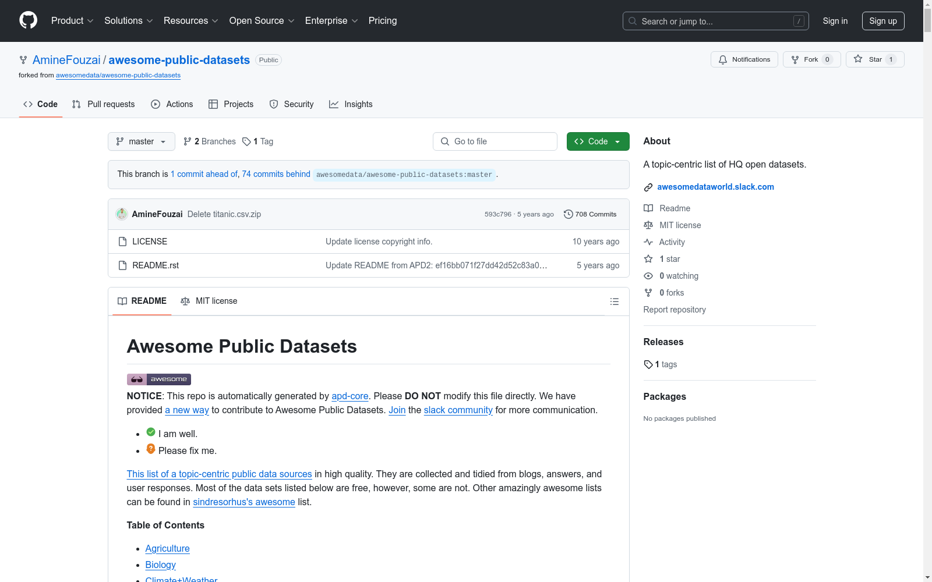The height and width of the screenshot is (582, 932).
Task: Click the GitHub logo icon
Action: click(x=28, y=20)
